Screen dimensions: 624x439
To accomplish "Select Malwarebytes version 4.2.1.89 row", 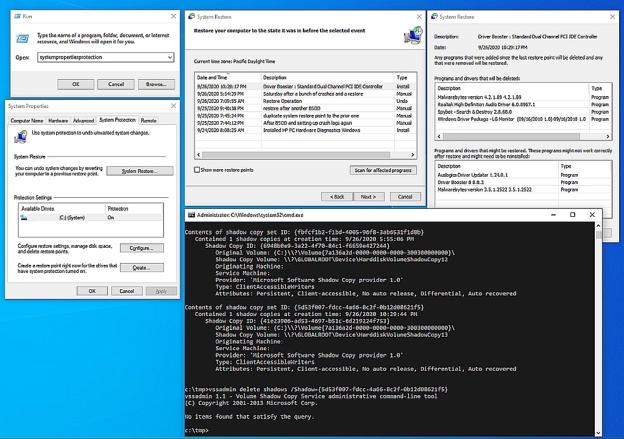I will click(x=523, y=97).
